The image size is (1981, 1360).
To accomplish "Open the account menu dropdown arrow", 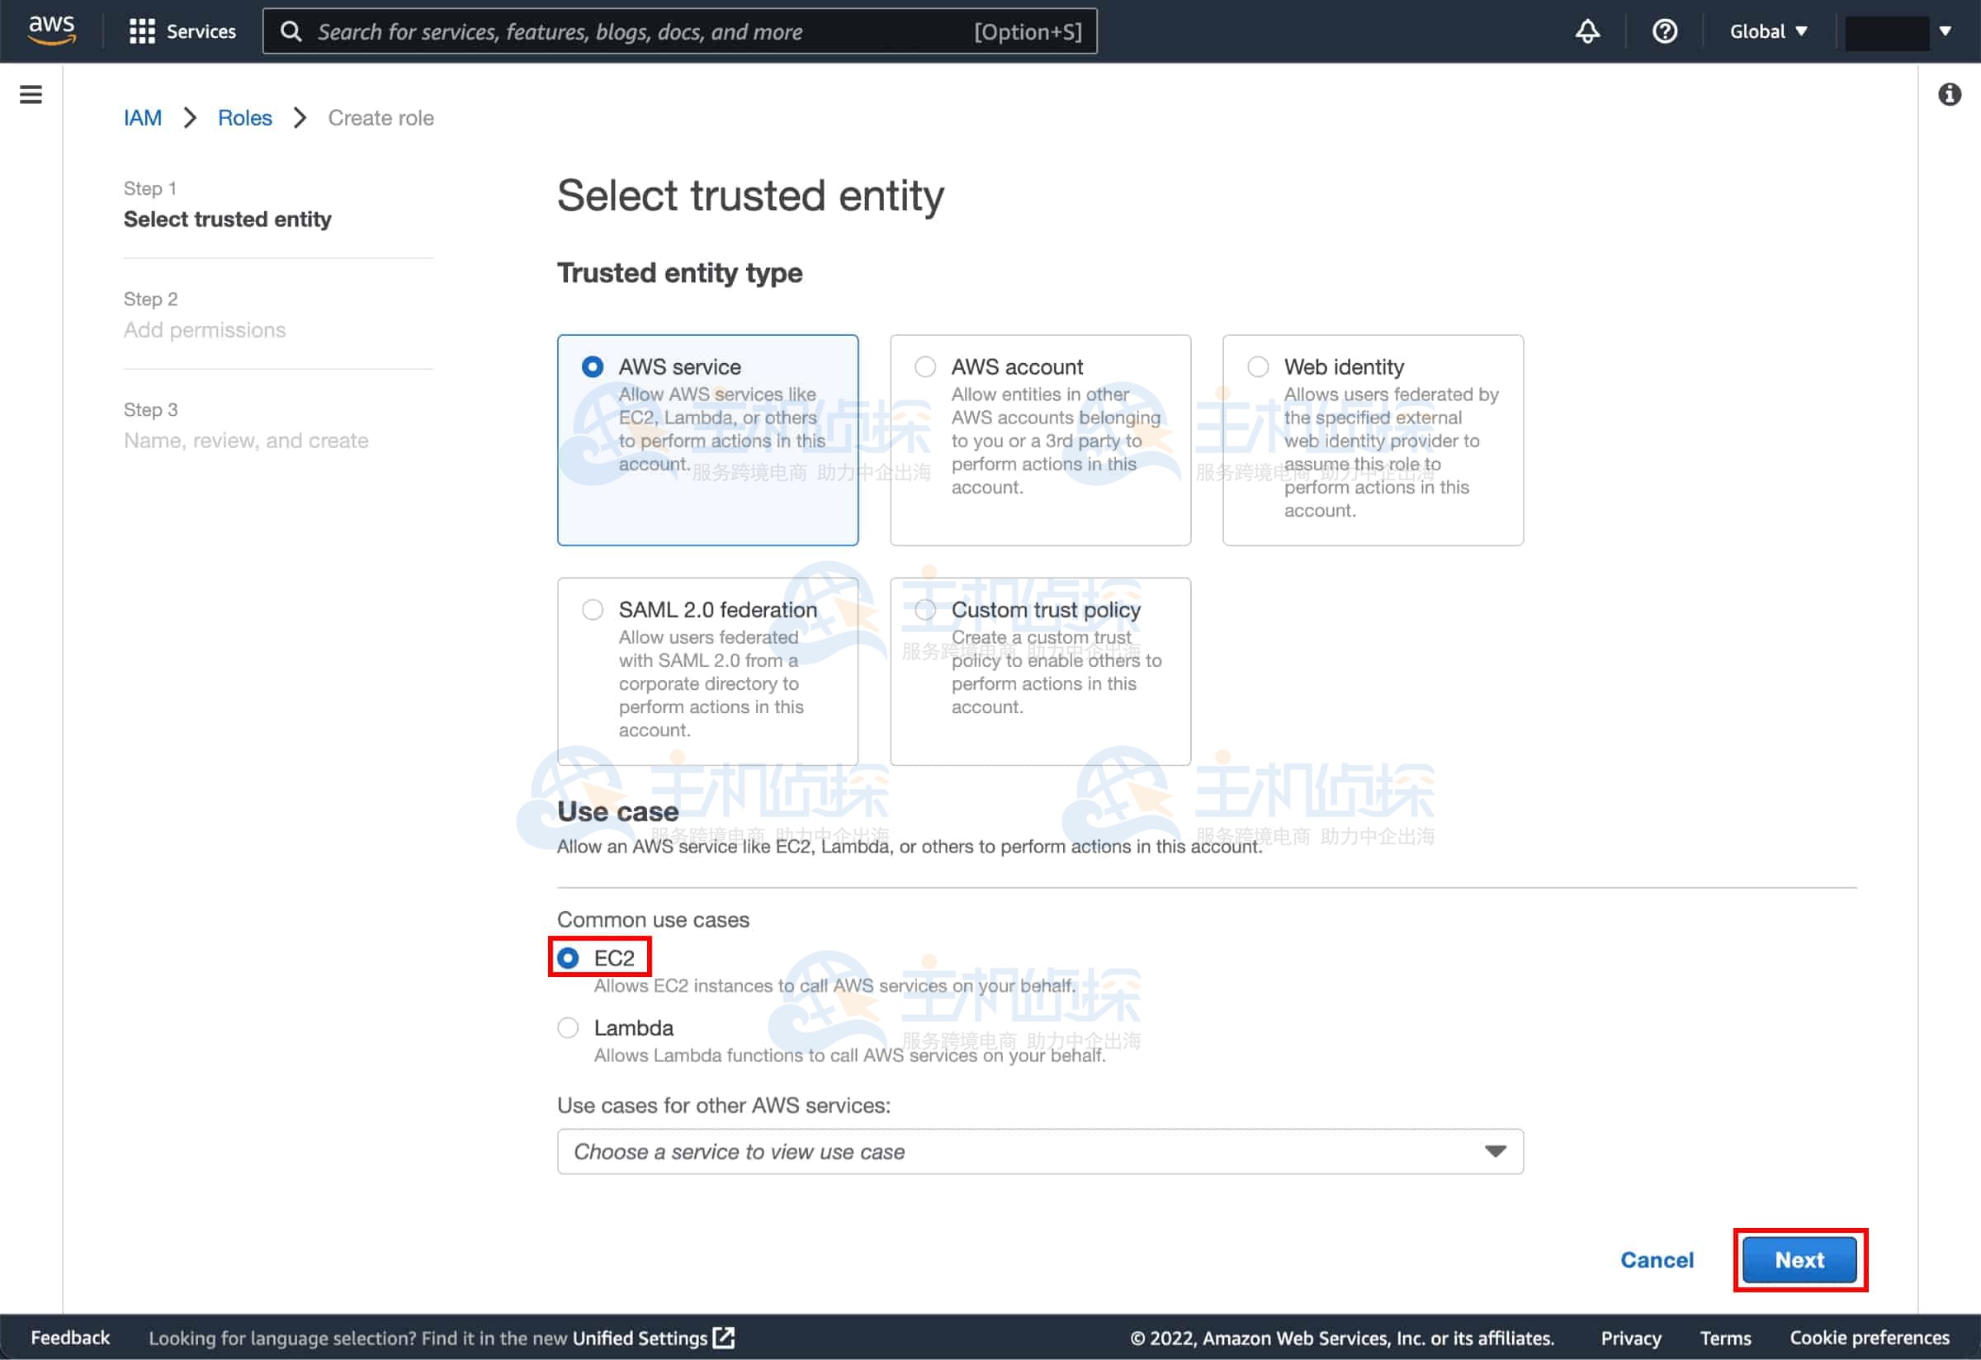I will (1946, 31).
